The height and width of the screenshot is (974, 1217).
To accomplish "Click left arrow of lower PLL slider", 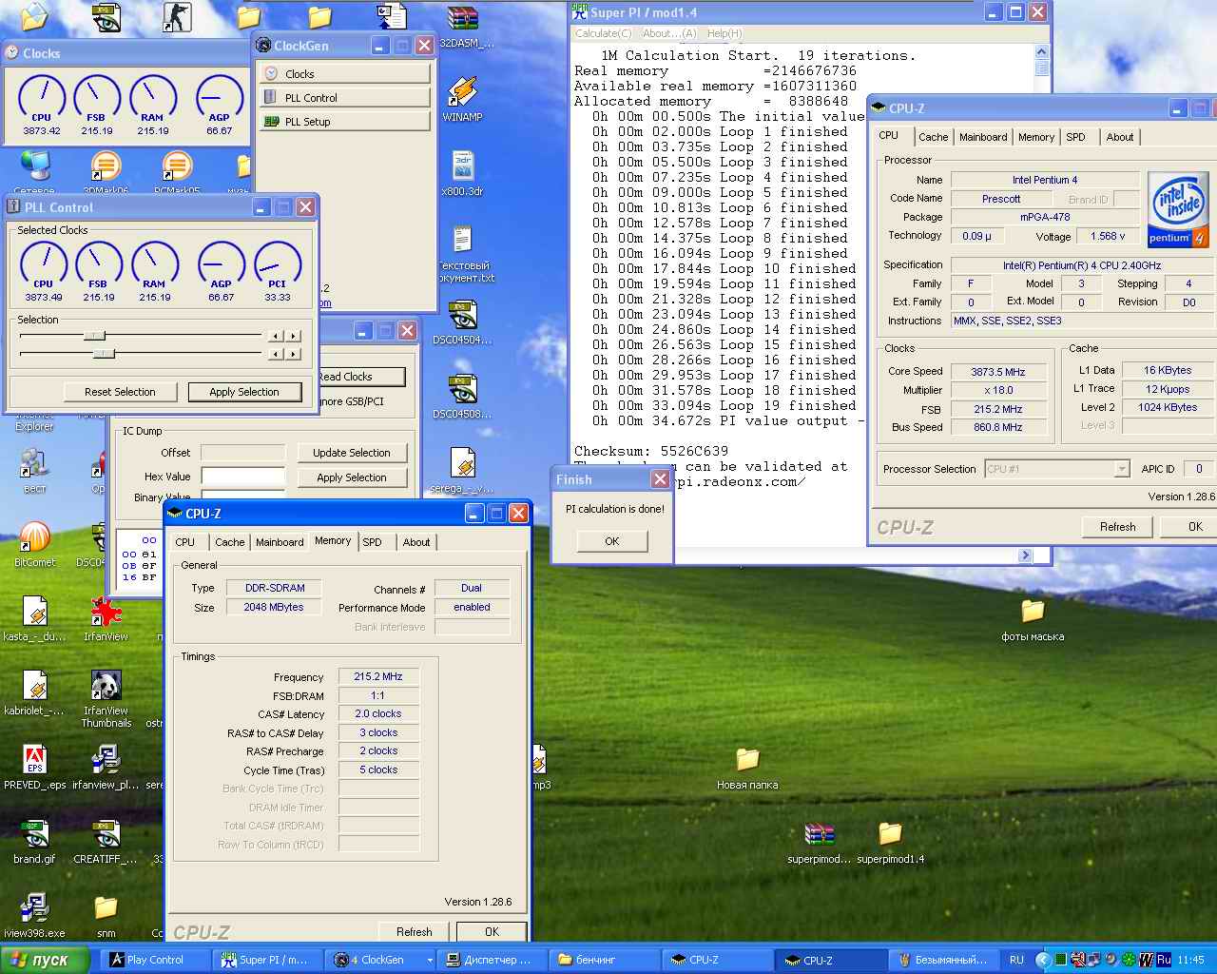I will pos(276,354).
